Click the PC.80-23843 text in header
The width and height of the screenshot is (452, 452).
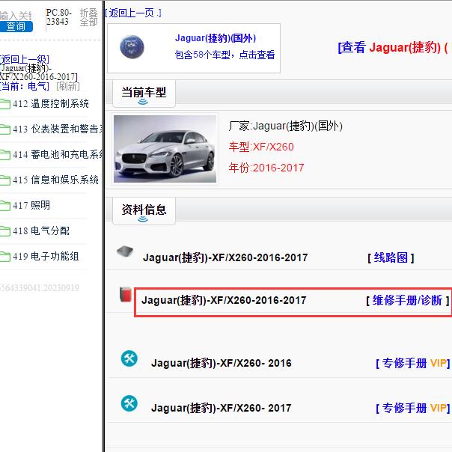(59, 17)
